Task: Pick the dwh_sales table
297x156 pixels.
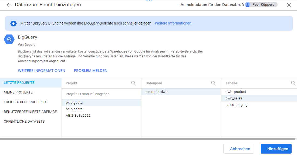Action: tap(259, 98)
